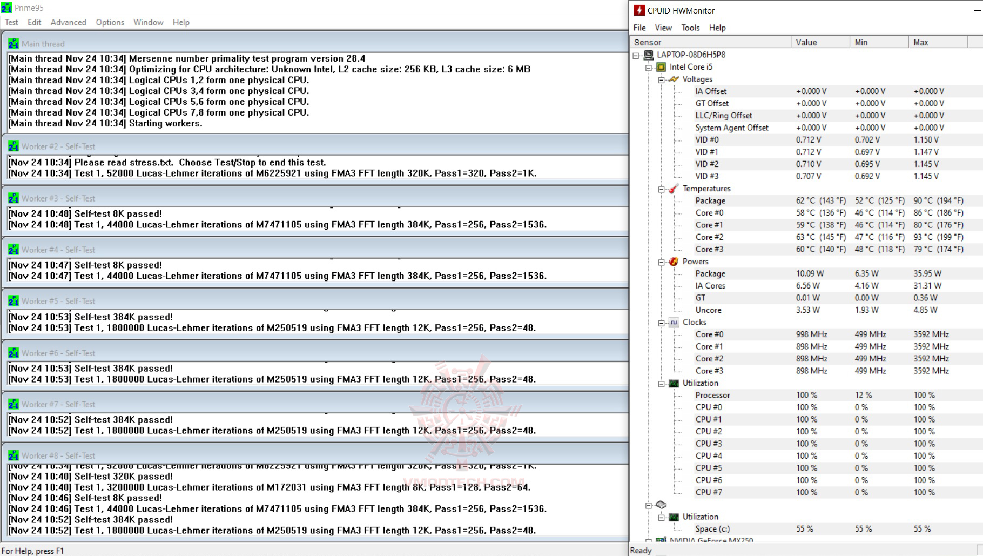983x556 pixels.
Task: Click the Voltages lightning icon
Action: (x=674, y=79)
